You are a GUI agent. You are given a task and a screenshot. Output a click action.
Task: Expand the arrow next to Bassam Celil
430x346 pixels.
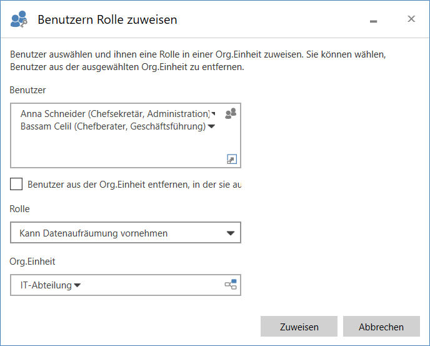click(x=211, y=127)
